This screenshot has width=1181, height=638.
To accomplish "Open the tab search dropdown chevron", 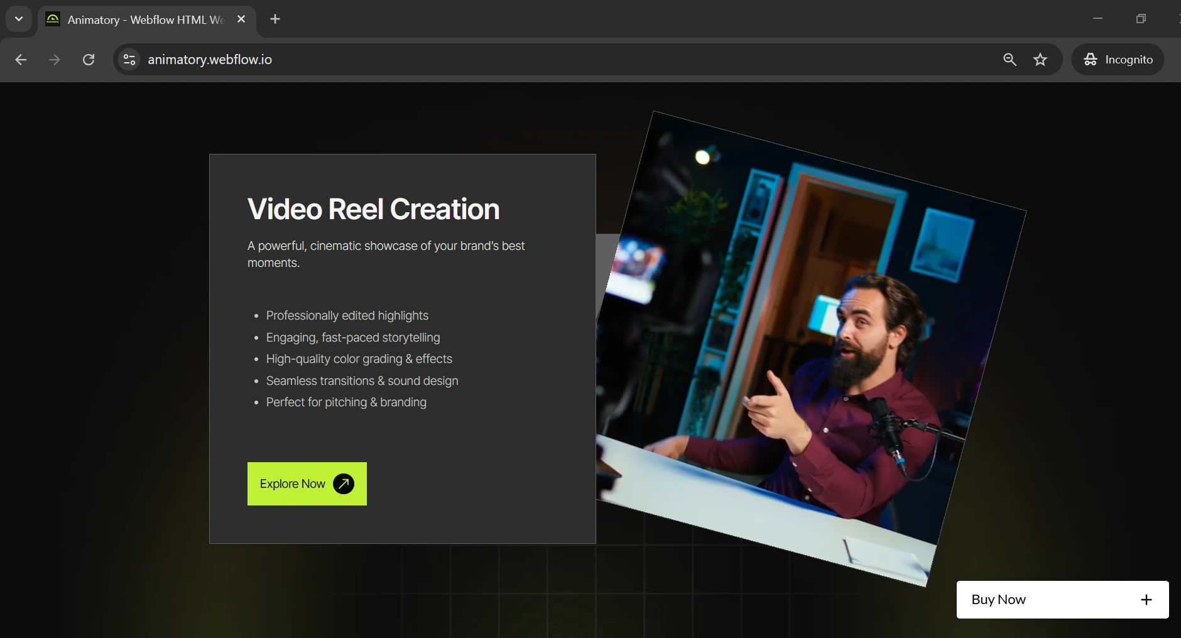I will pyautogui.click(x=19, y=19).
